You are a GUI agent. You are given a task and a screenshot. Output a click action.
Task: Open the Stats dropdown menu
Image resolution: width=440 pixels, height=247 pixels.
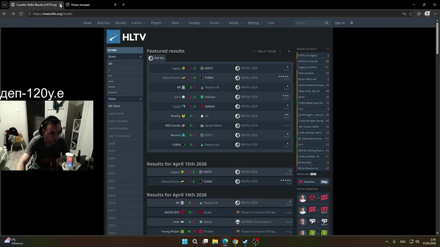pos(177,23)
